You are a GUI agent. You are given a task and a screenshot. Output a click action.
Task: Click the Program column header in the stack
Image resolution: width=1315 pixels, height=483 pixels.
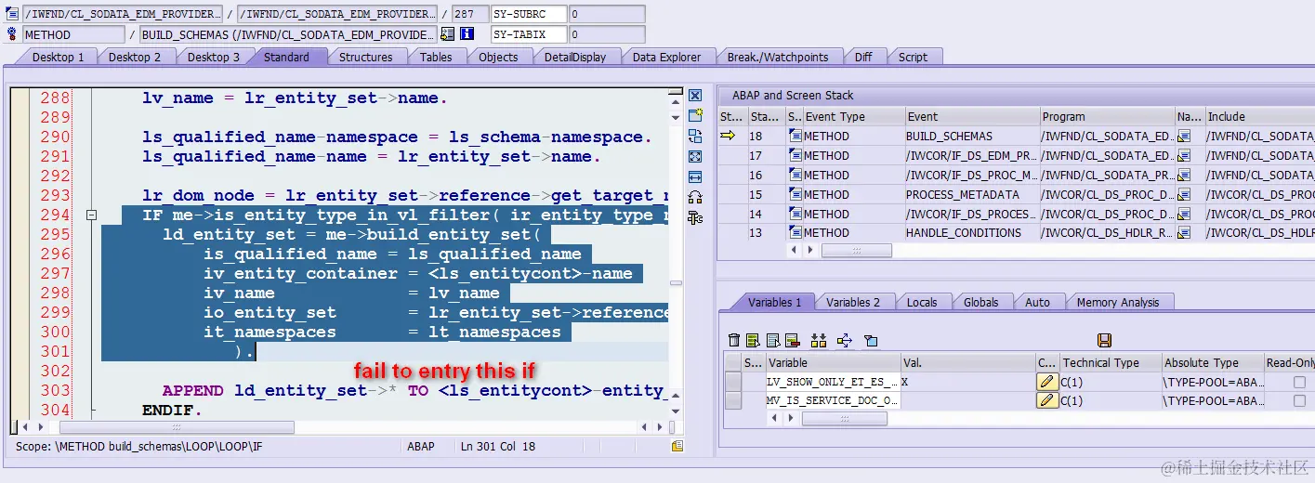[1107, 116]
